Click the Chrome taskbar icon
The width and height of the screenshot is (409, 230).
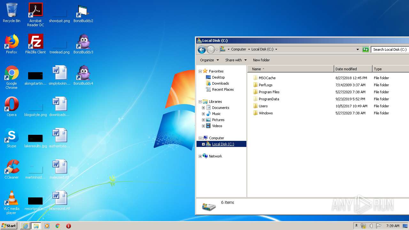[x=58, y=226]
